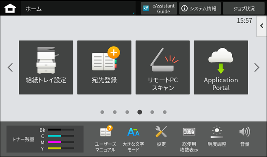Image resolution: width=267 pixels, height=157 pixels.
Task: Open 宛先登録 address registration tile
Action: tap(104, 68)
